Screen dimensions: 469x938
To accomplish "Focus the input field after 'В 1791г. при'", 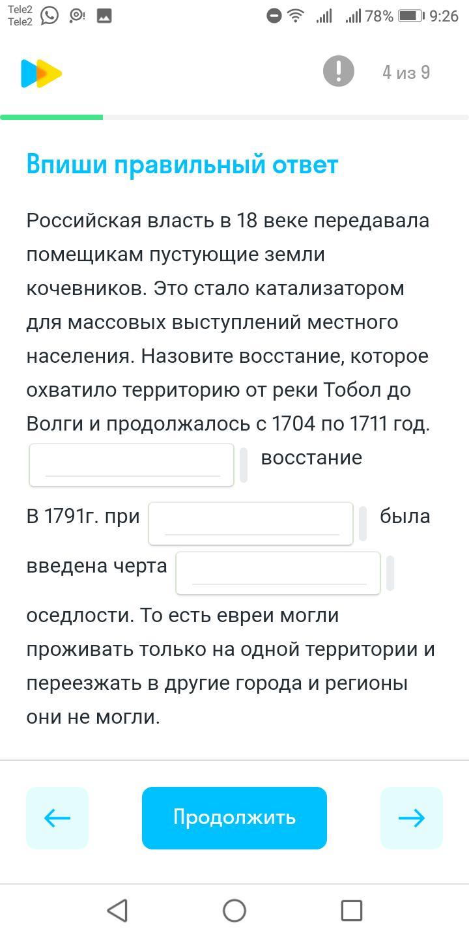I will coord(251,523).
